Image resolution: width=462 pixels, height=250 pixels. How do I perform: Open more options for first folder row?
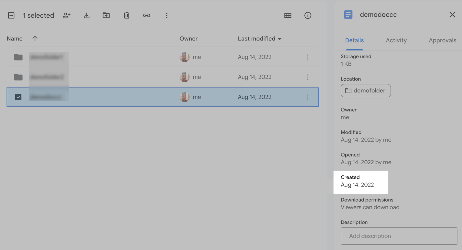308,57
